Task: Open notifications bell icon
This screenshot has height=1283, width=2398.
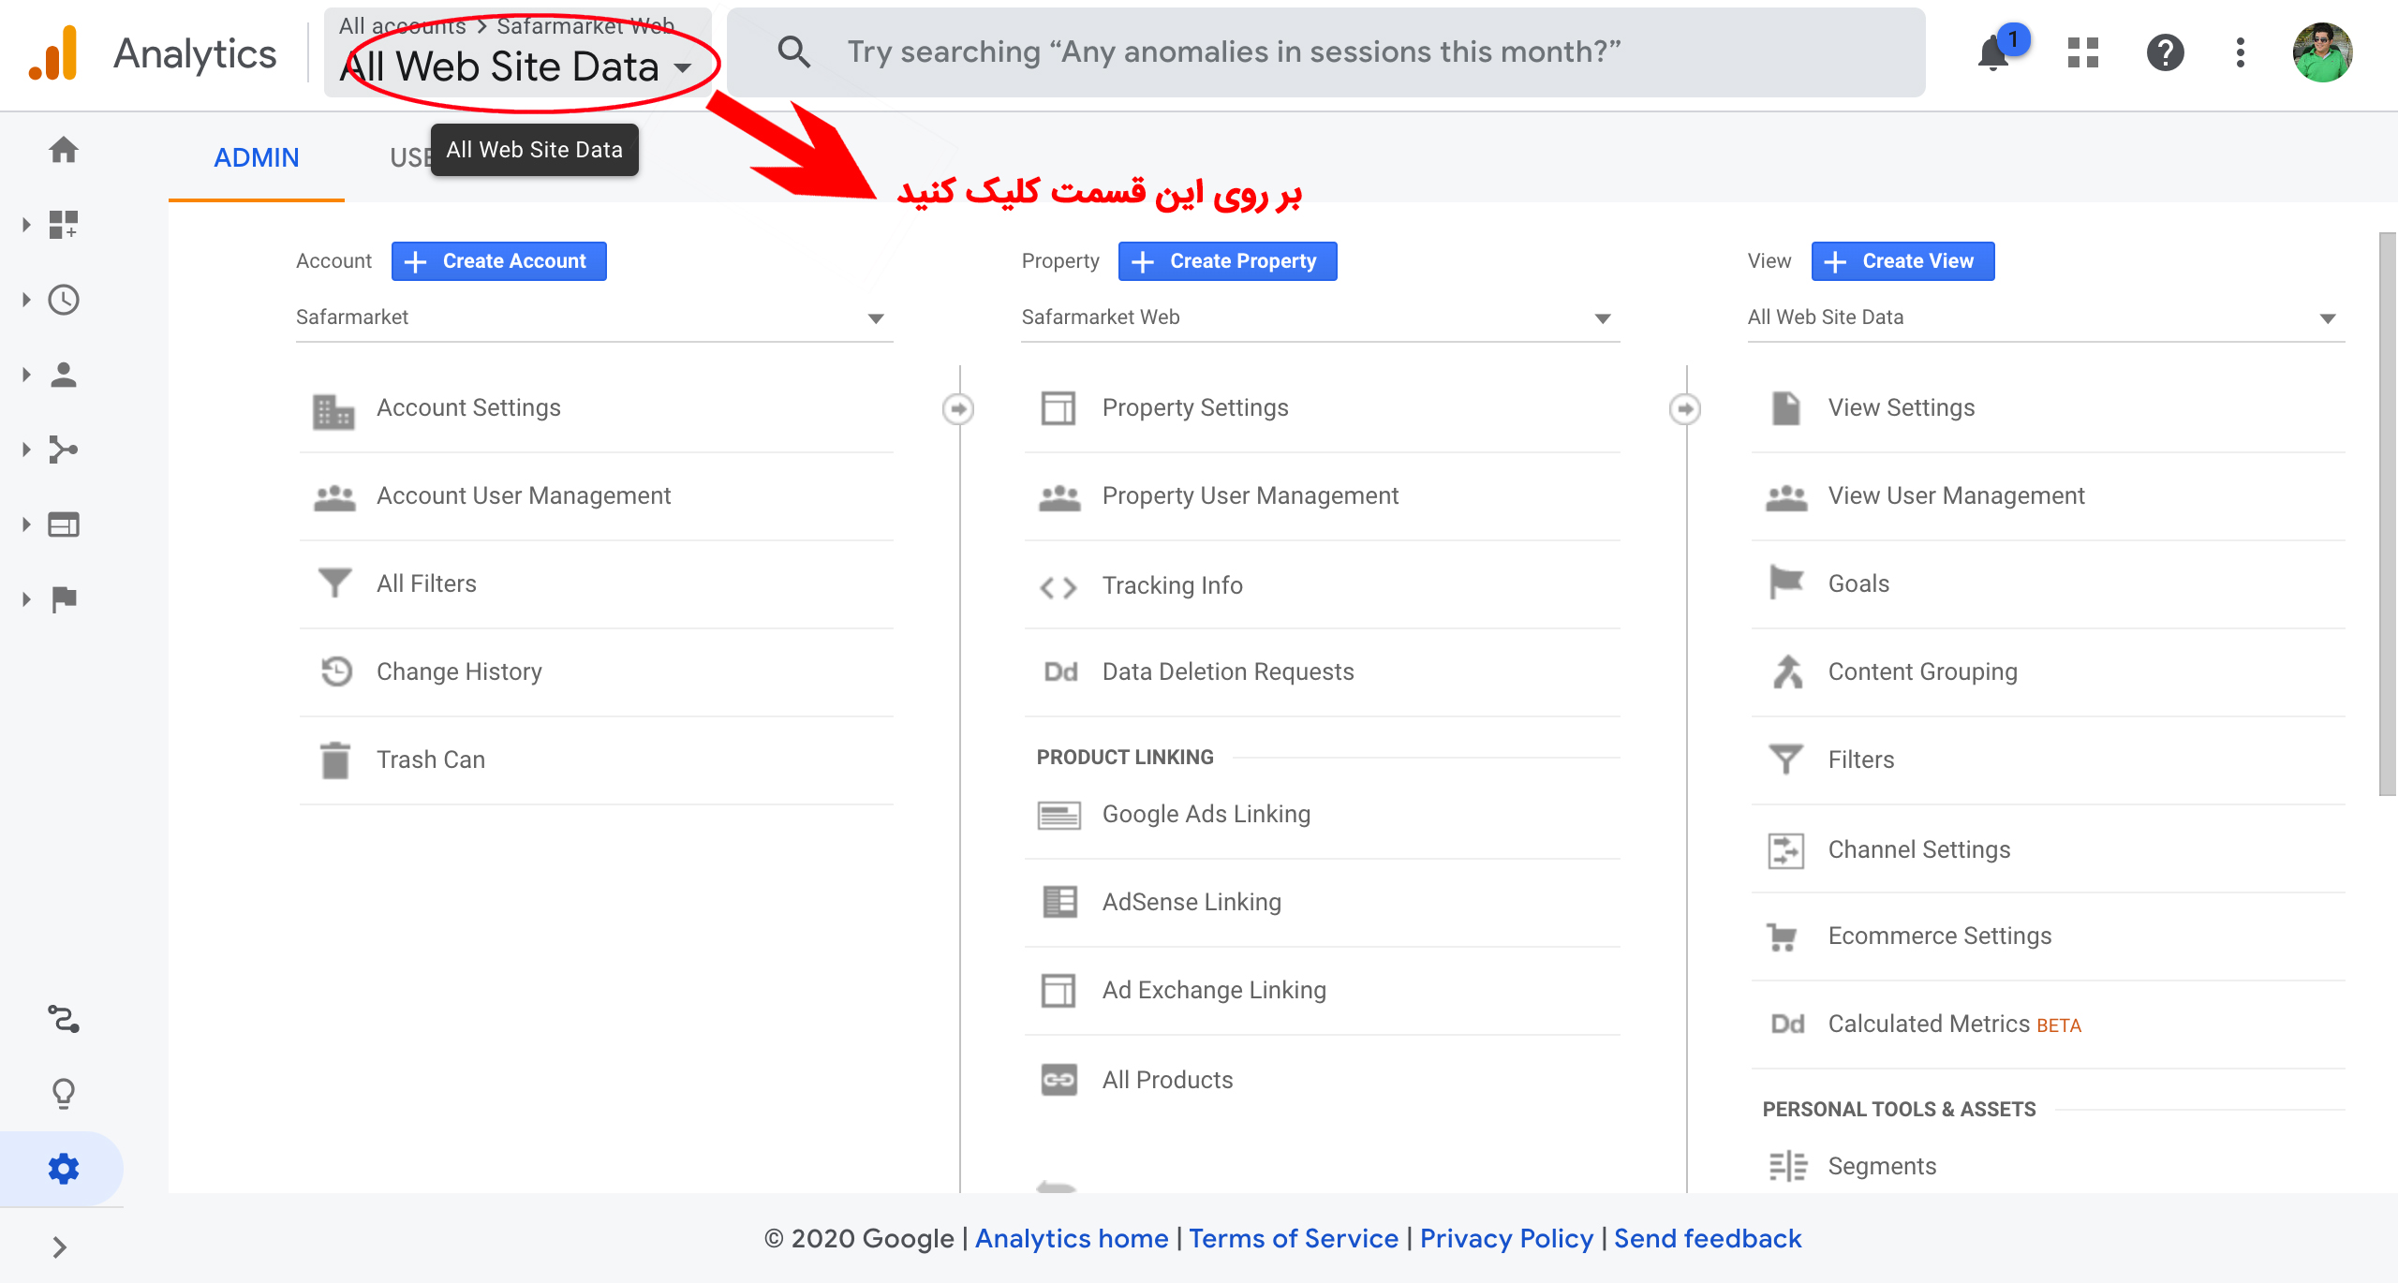Action: click(x=1993, y=53)
